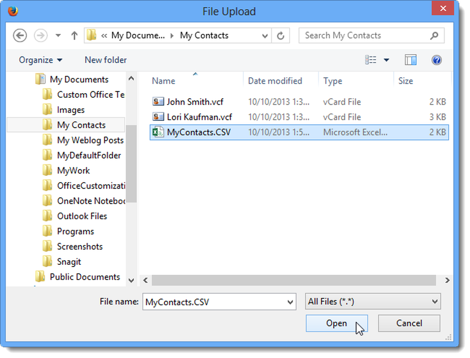Click the horizontal scrollbar in file list
The image size is (470, 358).
(x=294, y=280)
